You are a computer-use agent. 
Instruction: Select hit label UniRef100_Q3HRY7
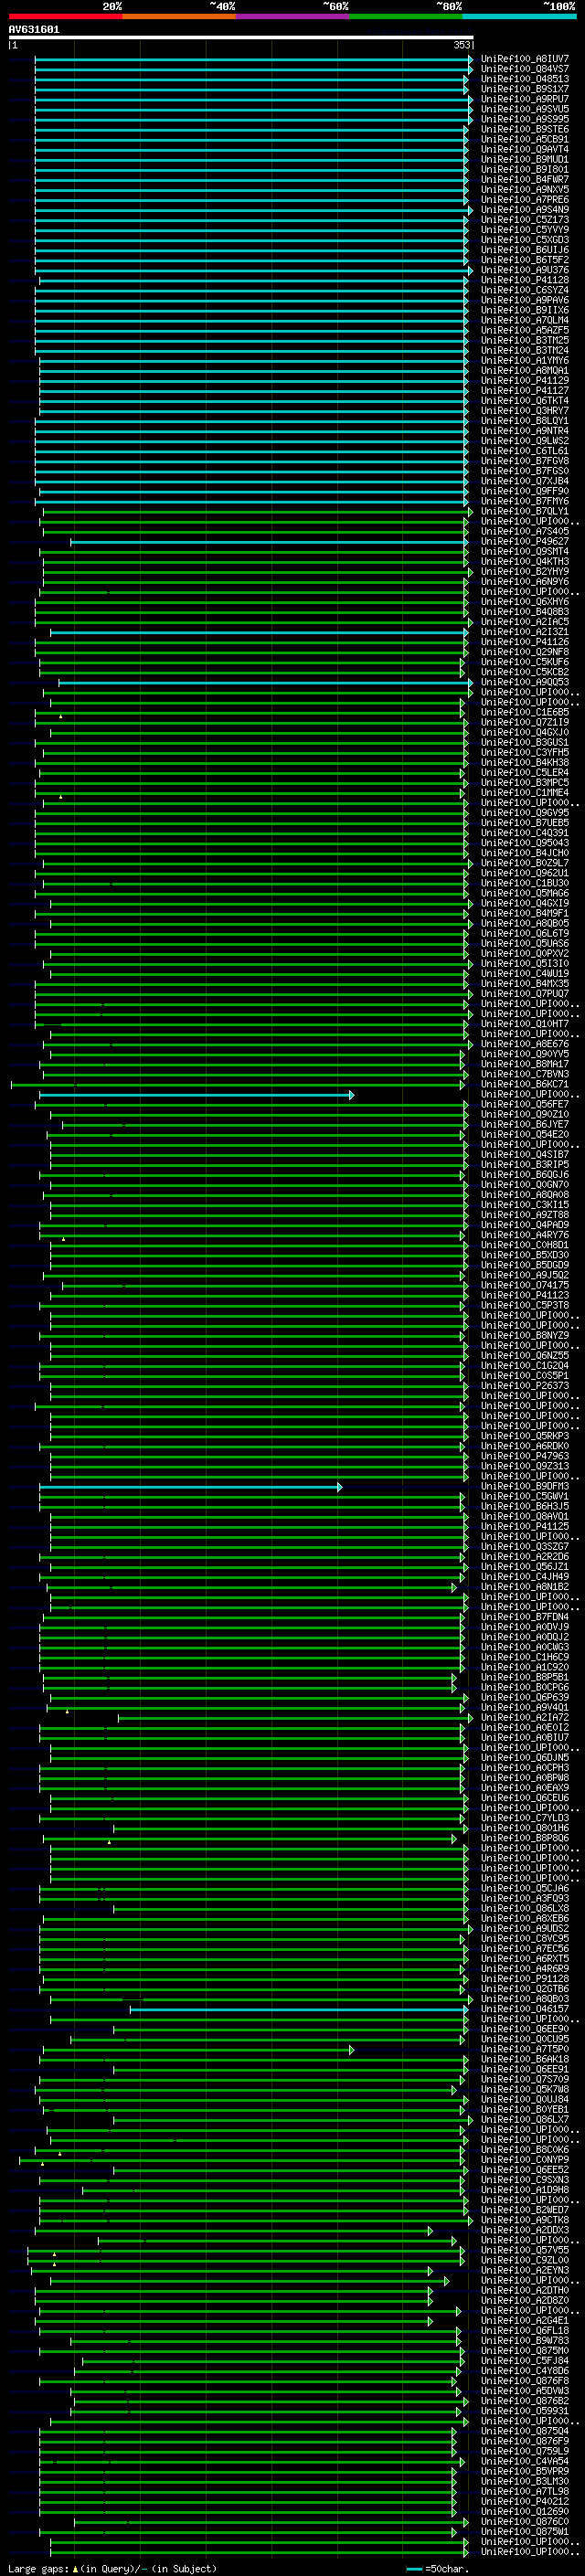click(x=525, y=411)
